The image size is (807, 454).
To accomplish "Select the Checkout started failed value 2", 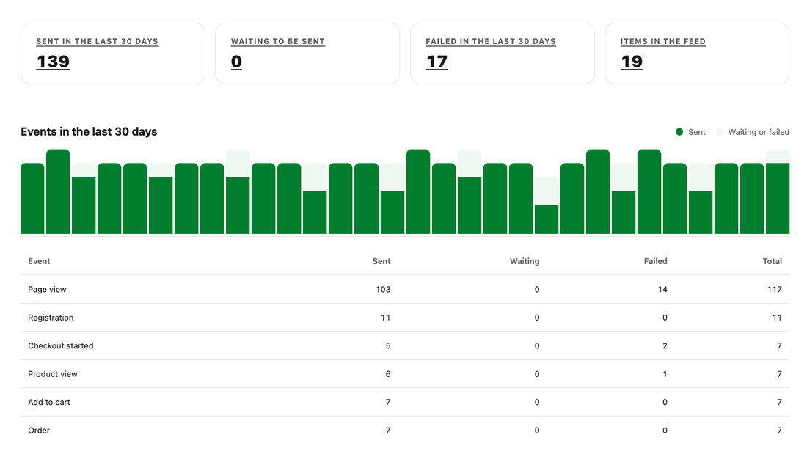I will point(665,345).
